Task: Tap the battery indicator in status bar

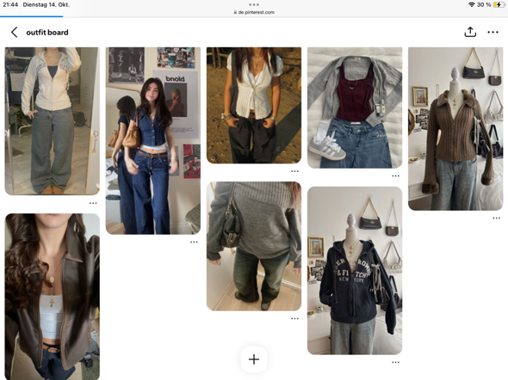Action: pyautogui.click(x=499, y=4)
